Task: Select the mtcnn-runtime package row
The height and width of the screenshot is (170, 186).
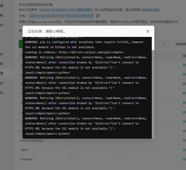Action: tap(102, 140)
